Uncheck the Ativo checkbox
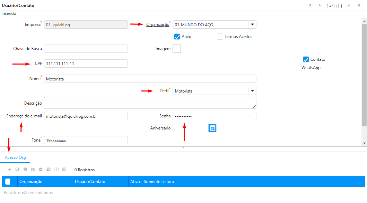Screen dimensions: 368x203 pyautogui.click(x=177, y=37)
